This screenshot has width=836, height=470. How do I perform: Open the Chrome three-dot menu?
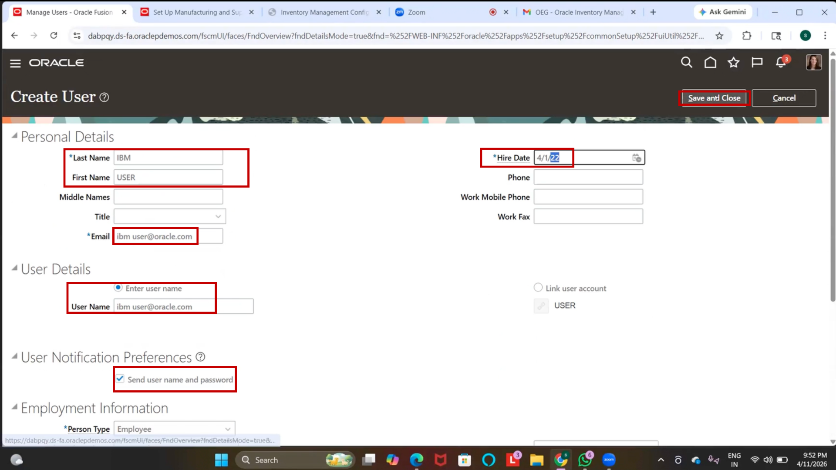(x=825, y=36)
